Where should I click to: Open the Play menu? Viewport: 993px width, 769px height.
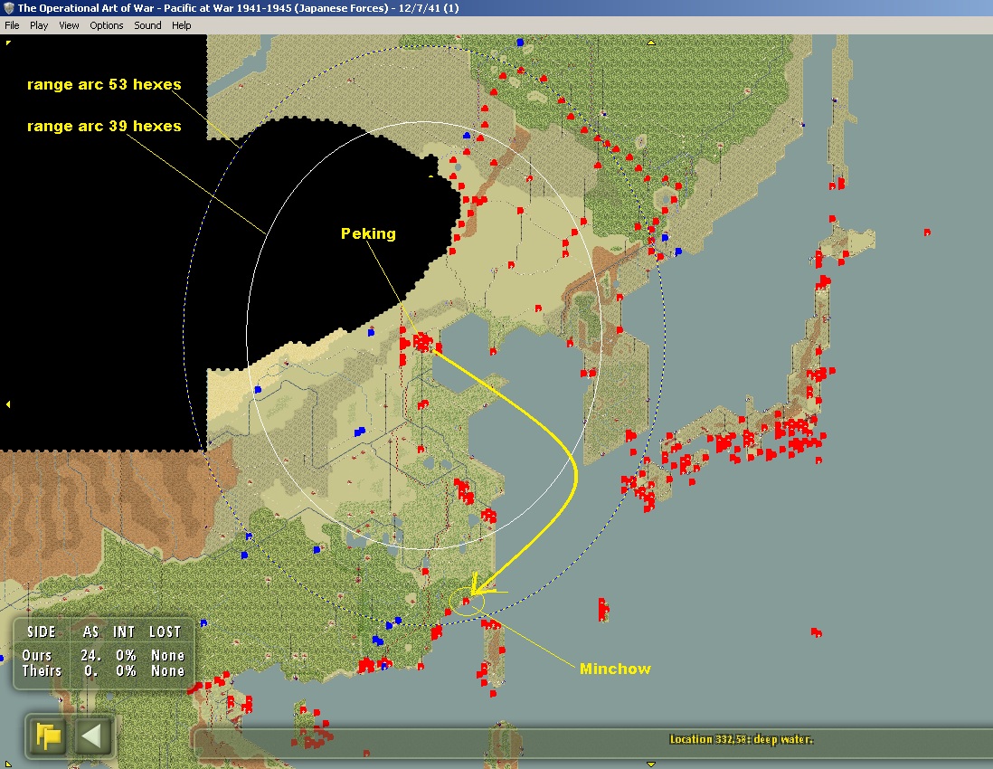pyautogui.click(x=39, y=25)
